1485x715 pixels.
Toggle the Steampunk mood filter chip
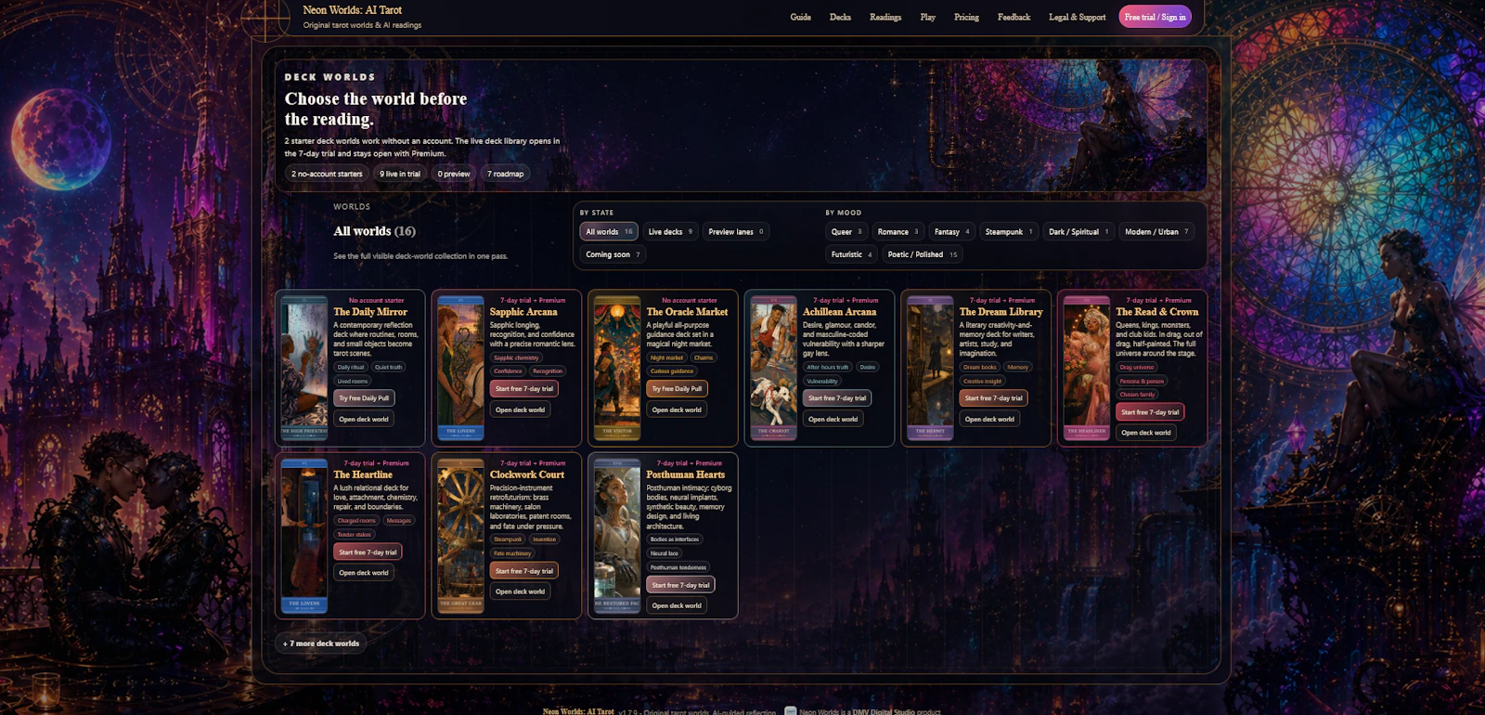pyautogui.click(x=1009, y=231)
